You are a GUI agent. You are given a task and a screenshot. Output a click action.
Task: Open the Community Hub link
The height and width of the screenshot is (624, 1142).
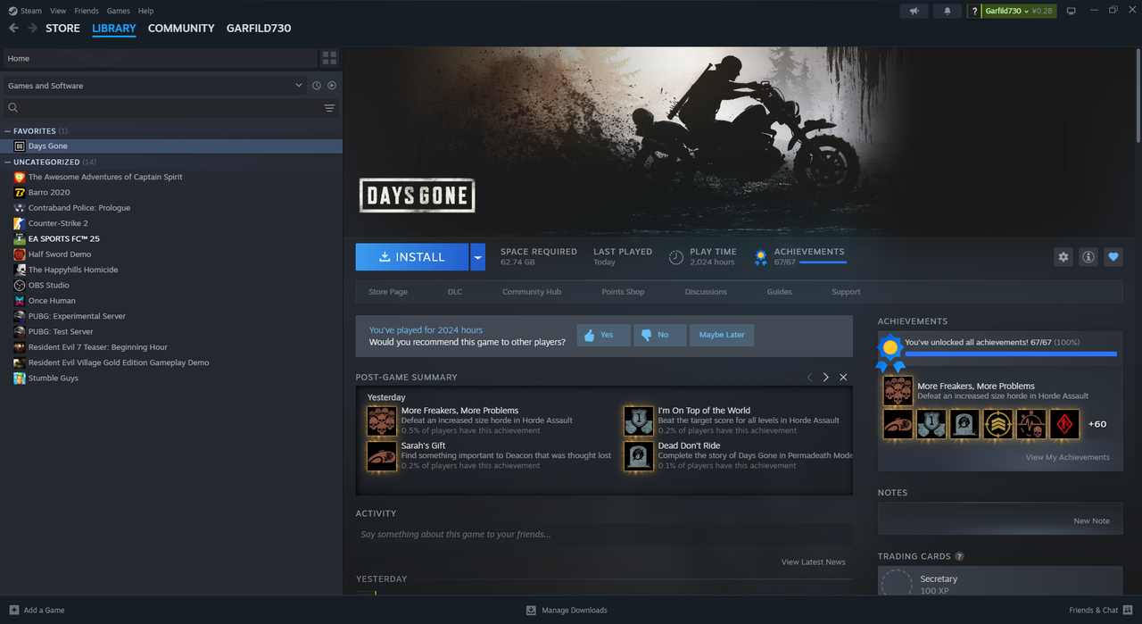click(532, 292)
